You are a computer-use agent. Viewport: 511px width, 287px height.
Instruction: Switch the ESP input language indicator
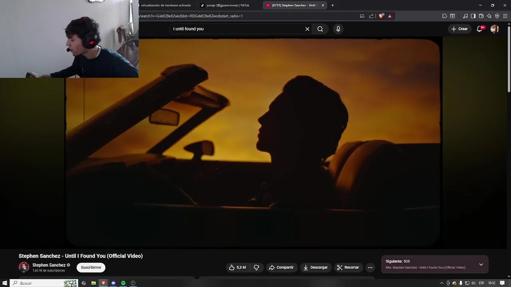click(481, 283)
